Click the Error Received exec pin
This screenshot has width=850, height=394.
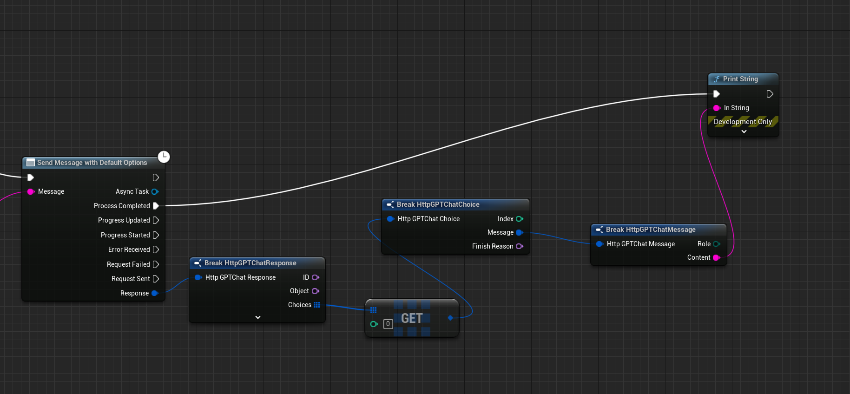(x=156, y=250)
